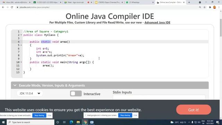
Task: Open the screen recorder app on taskbar
Action: coord(92,122)
